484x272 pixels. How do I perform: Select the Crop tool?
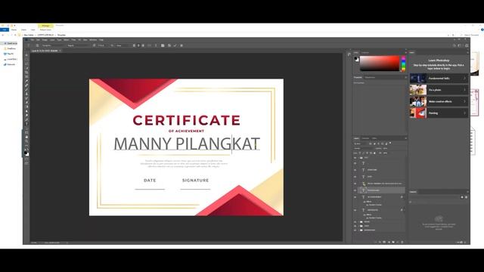pos(26,73)
